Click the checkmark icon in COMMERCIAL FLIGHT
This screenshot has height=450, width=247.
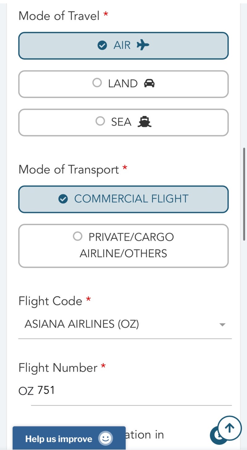tap(63, 199)
